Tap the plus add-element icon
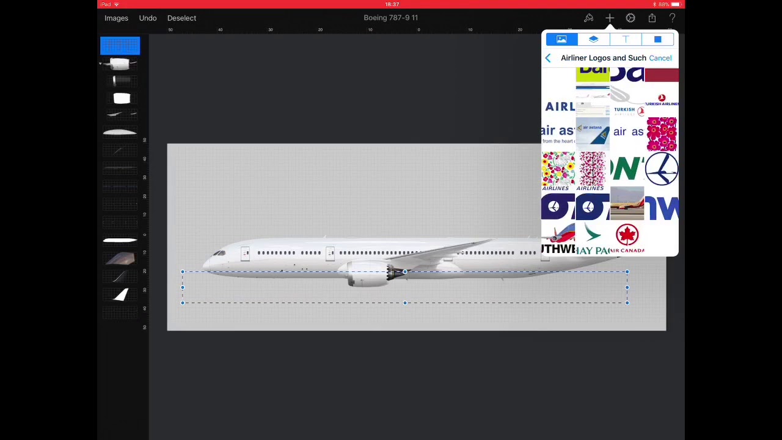Screen dimensions: 782x440 point(610,18)
